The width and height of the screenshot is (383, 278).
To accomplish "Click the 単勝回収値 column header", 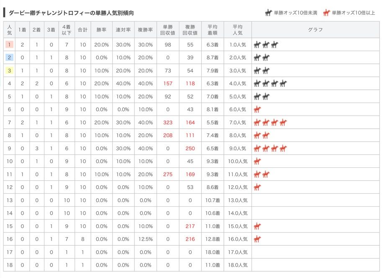I will pos(168,30).
